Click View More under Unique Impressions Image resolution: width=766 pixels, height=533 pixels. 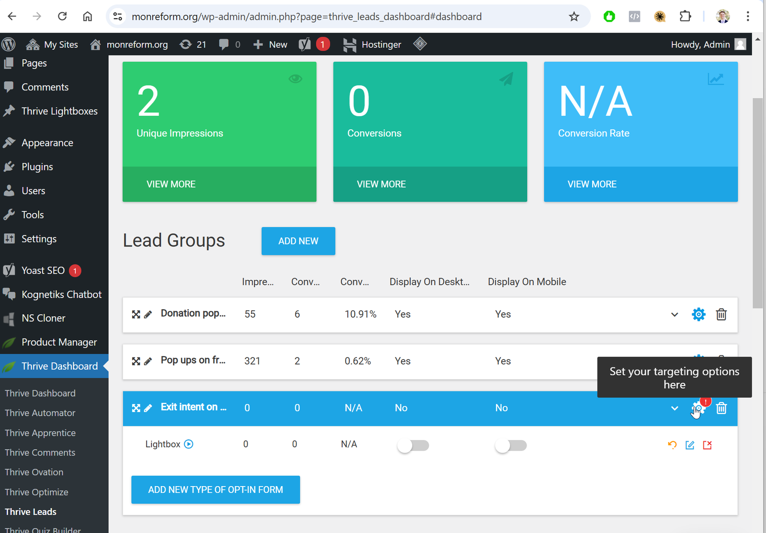coord(171,184)
